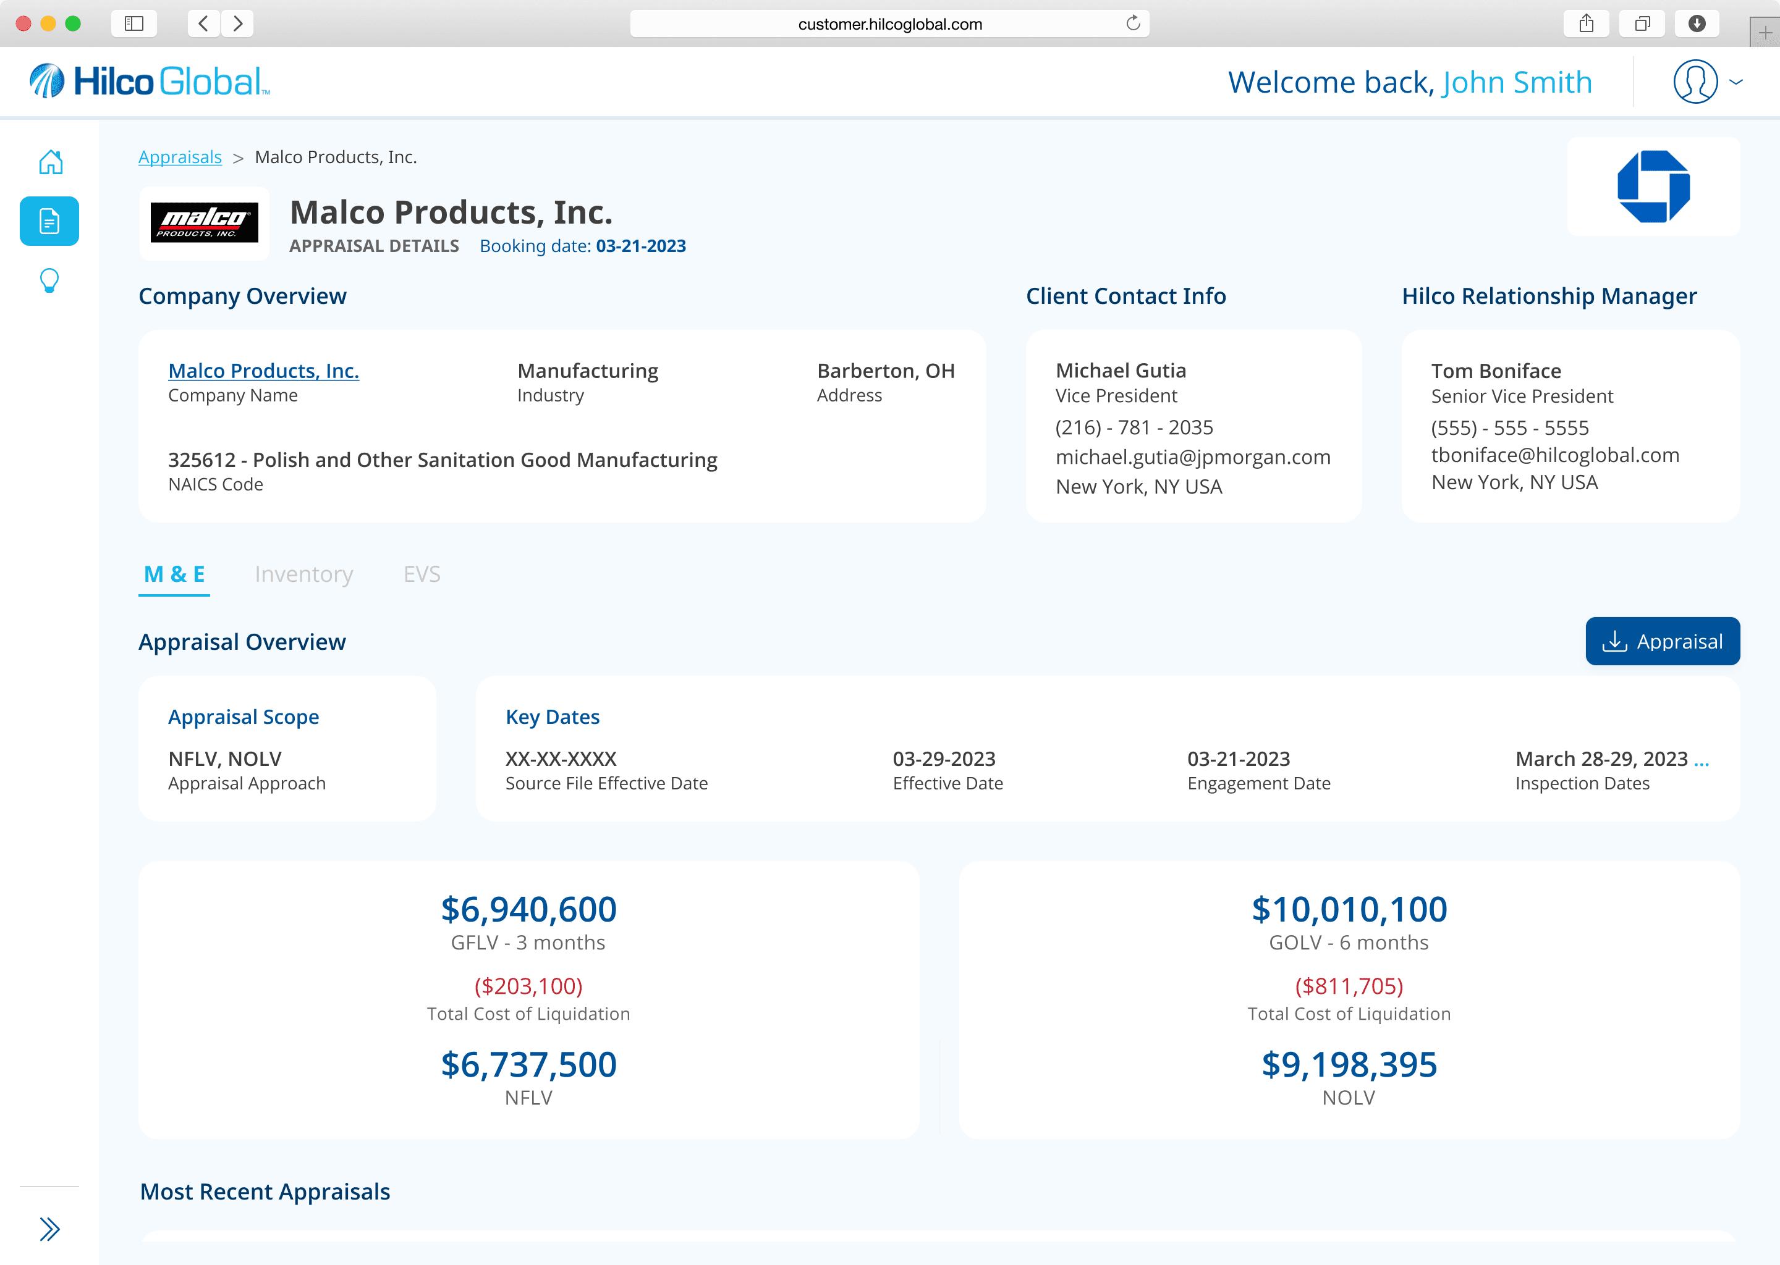Click booking date 03-21-2023 in the header

[x=640, y=246]
